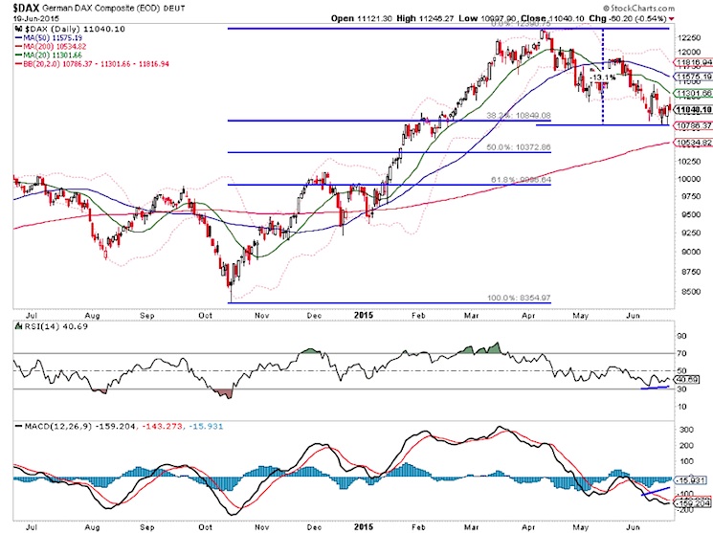
Task: Click the 'High 11246.27' value
Action: click(425, 18)
